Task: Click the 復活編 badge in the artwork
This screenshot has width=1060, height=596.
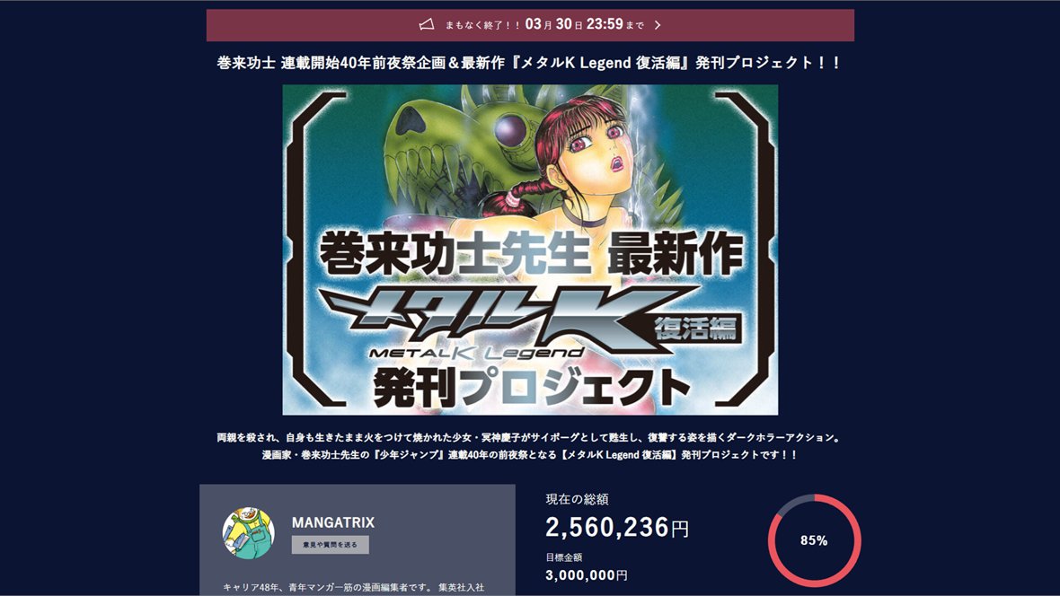Action: click(x=698, y=328)
